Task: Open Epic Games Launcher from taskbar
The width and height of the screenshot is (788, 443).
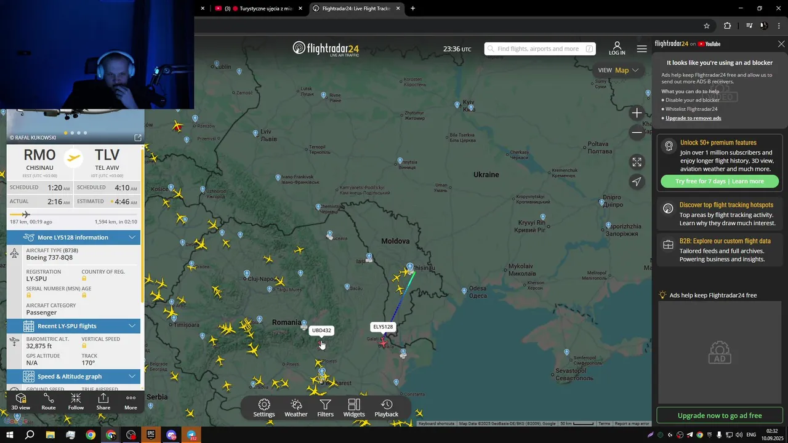Action: (151, 435)
